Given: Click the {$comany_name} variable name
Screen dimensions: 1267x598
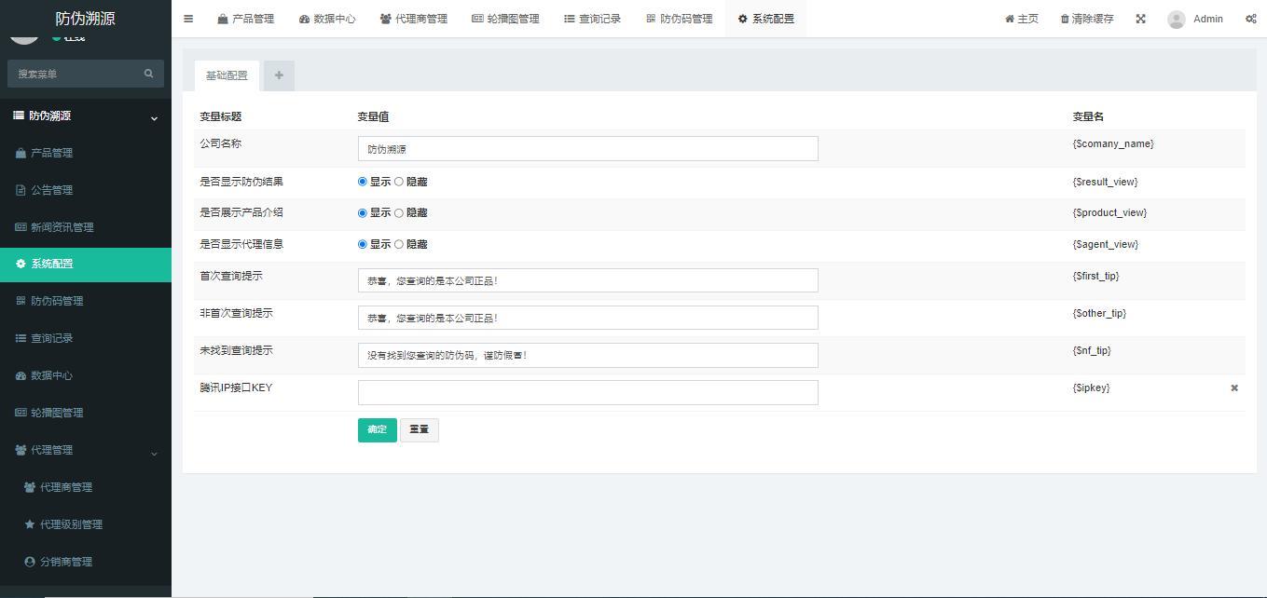Looking at the screenshot, I should click(x=1113, y=143).
